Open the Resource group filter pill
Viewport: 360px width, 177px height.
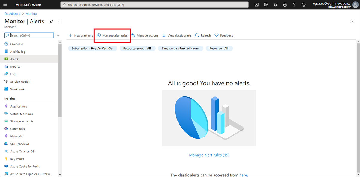137,48
